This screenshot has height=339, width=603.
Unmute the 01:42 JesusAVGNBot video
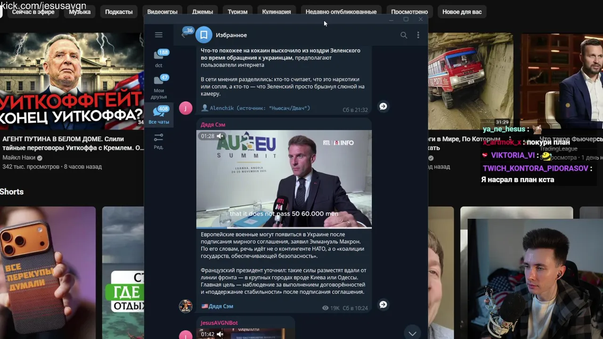click(x=220, y=334)
